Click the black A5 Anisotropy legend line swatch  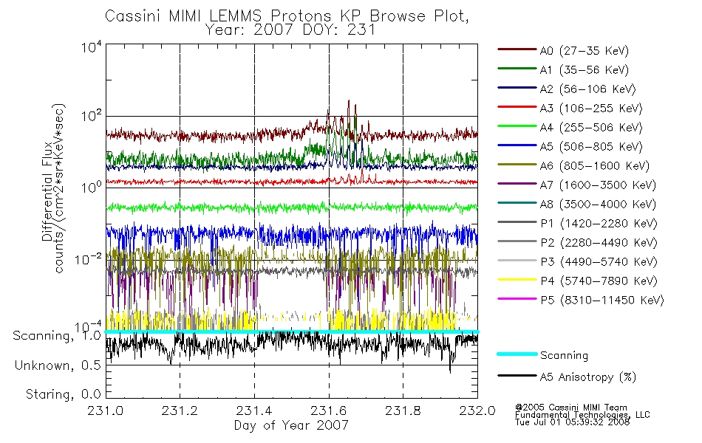pos(517,375)
